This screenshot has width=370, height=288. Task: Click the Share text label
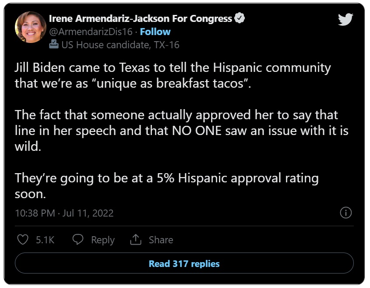click(x=161, y=240)
